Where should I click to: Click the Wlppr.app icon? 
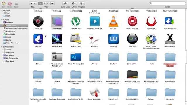pos(113,39)
